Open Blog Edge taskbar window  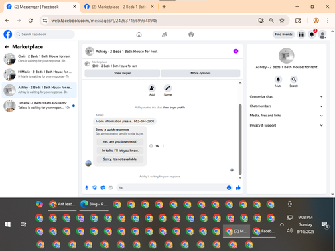coord(94,204)
